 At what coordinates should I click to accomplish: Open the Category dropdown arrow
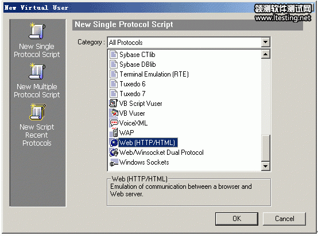coord(265,43)
